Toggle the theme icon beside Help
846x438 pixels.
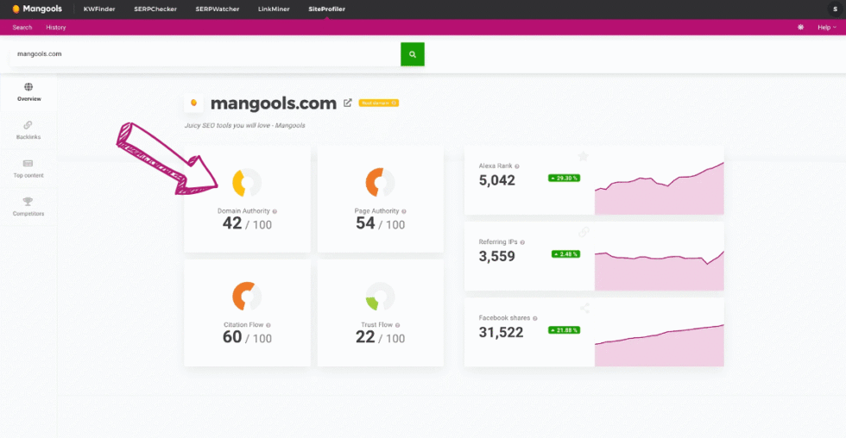click(800, 28)
